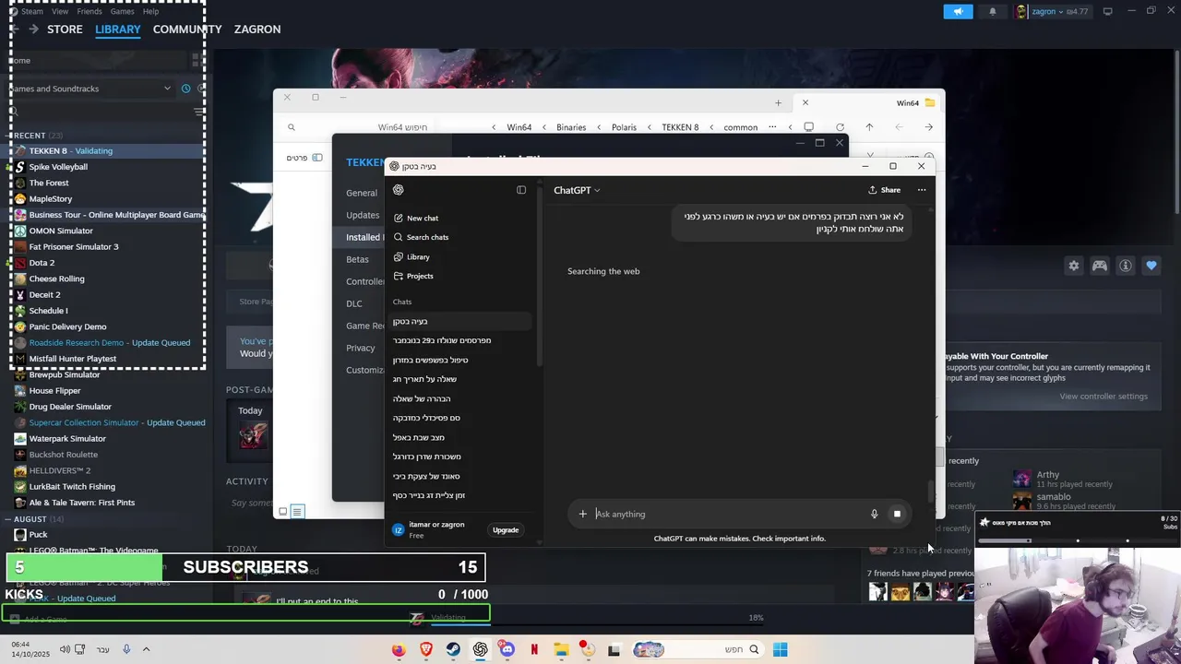This screenshot has height=664, width=1181.
Task: Go to the STORE tab in Steam
Action: click(65, 30)
